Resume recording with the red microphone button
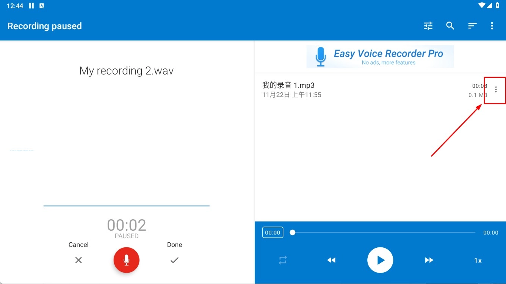506x284 pixels. point(127,260)
